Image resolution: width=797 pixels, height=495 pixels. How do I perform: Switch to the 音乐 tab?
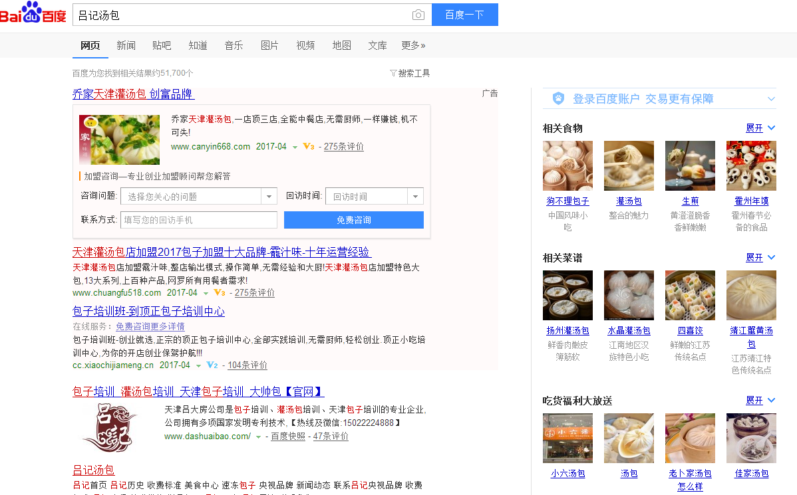point(234,45)
